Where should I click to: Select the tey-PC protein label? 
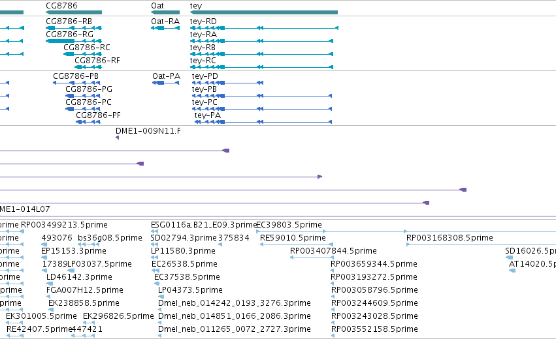pyautogui.click(x=204, y=102)
